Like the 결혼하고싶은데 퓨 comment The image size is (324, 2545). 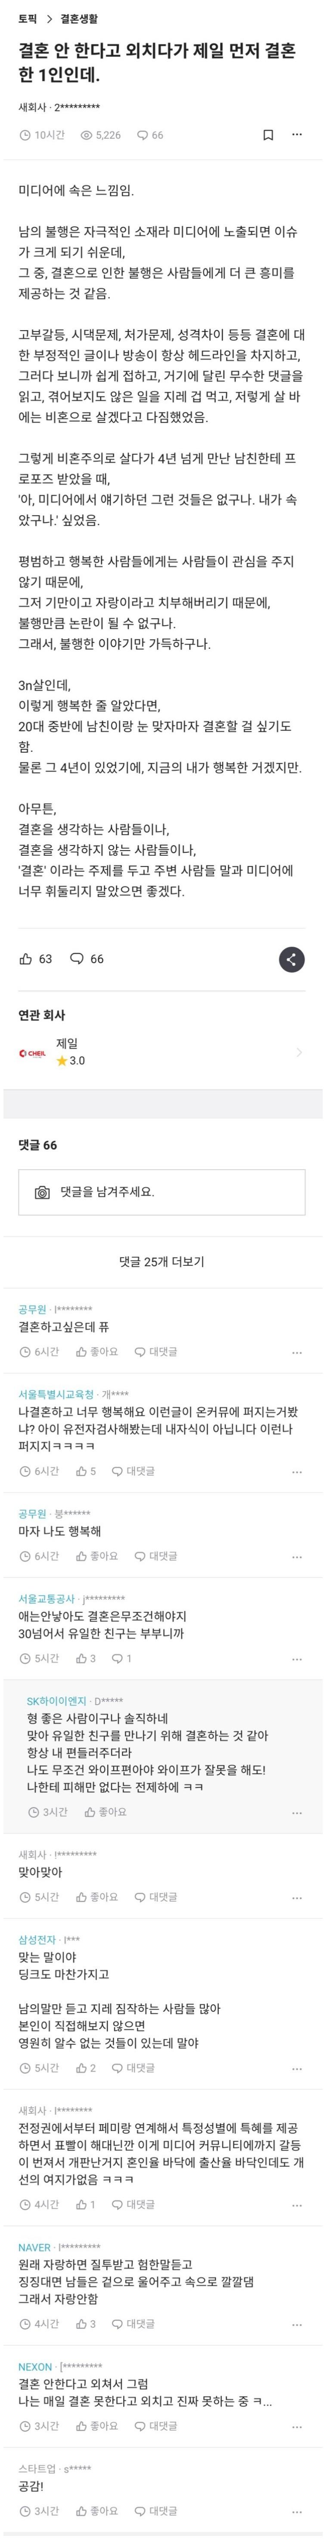(x=97, y=1352)
